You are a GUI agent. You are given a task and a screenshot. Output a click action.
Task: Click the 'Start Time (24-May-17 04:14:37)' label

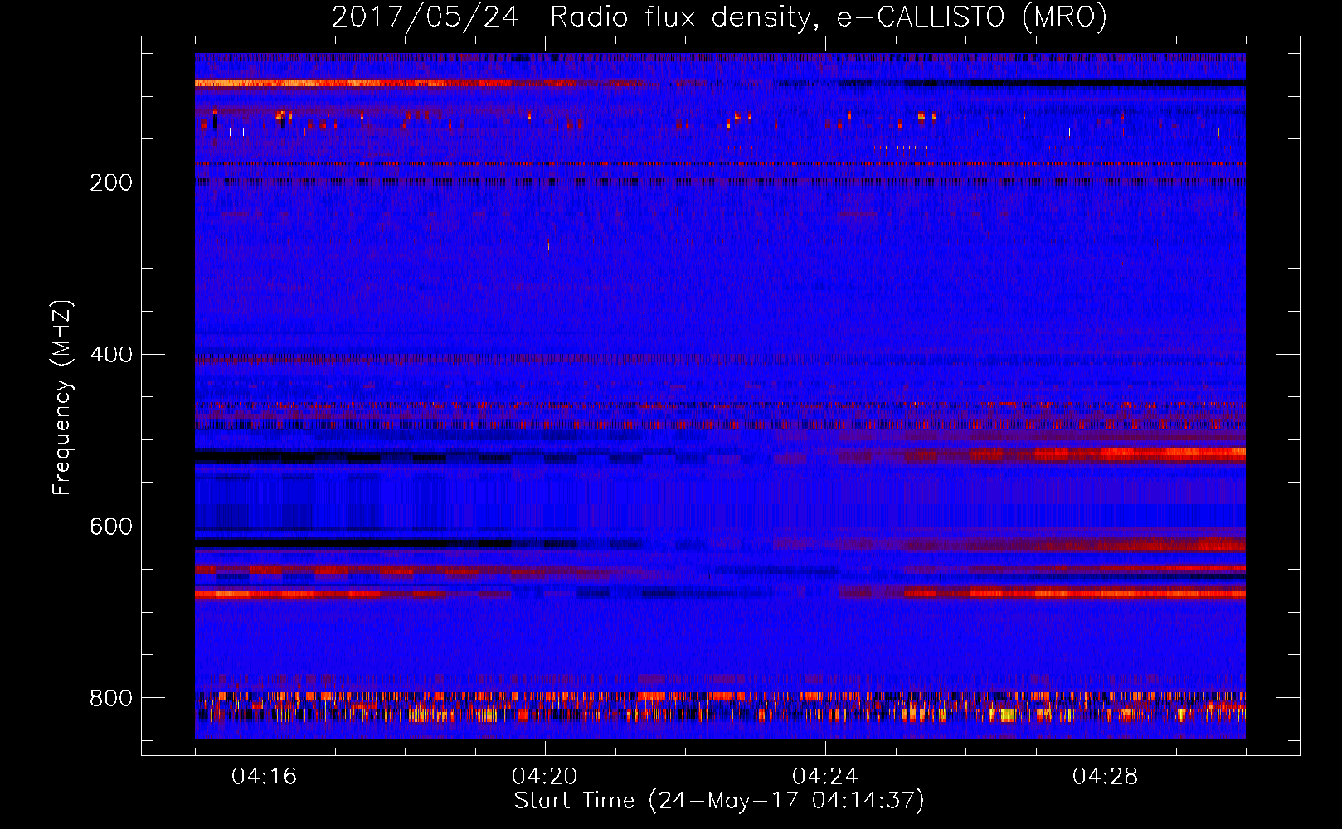tap(719, 801)
